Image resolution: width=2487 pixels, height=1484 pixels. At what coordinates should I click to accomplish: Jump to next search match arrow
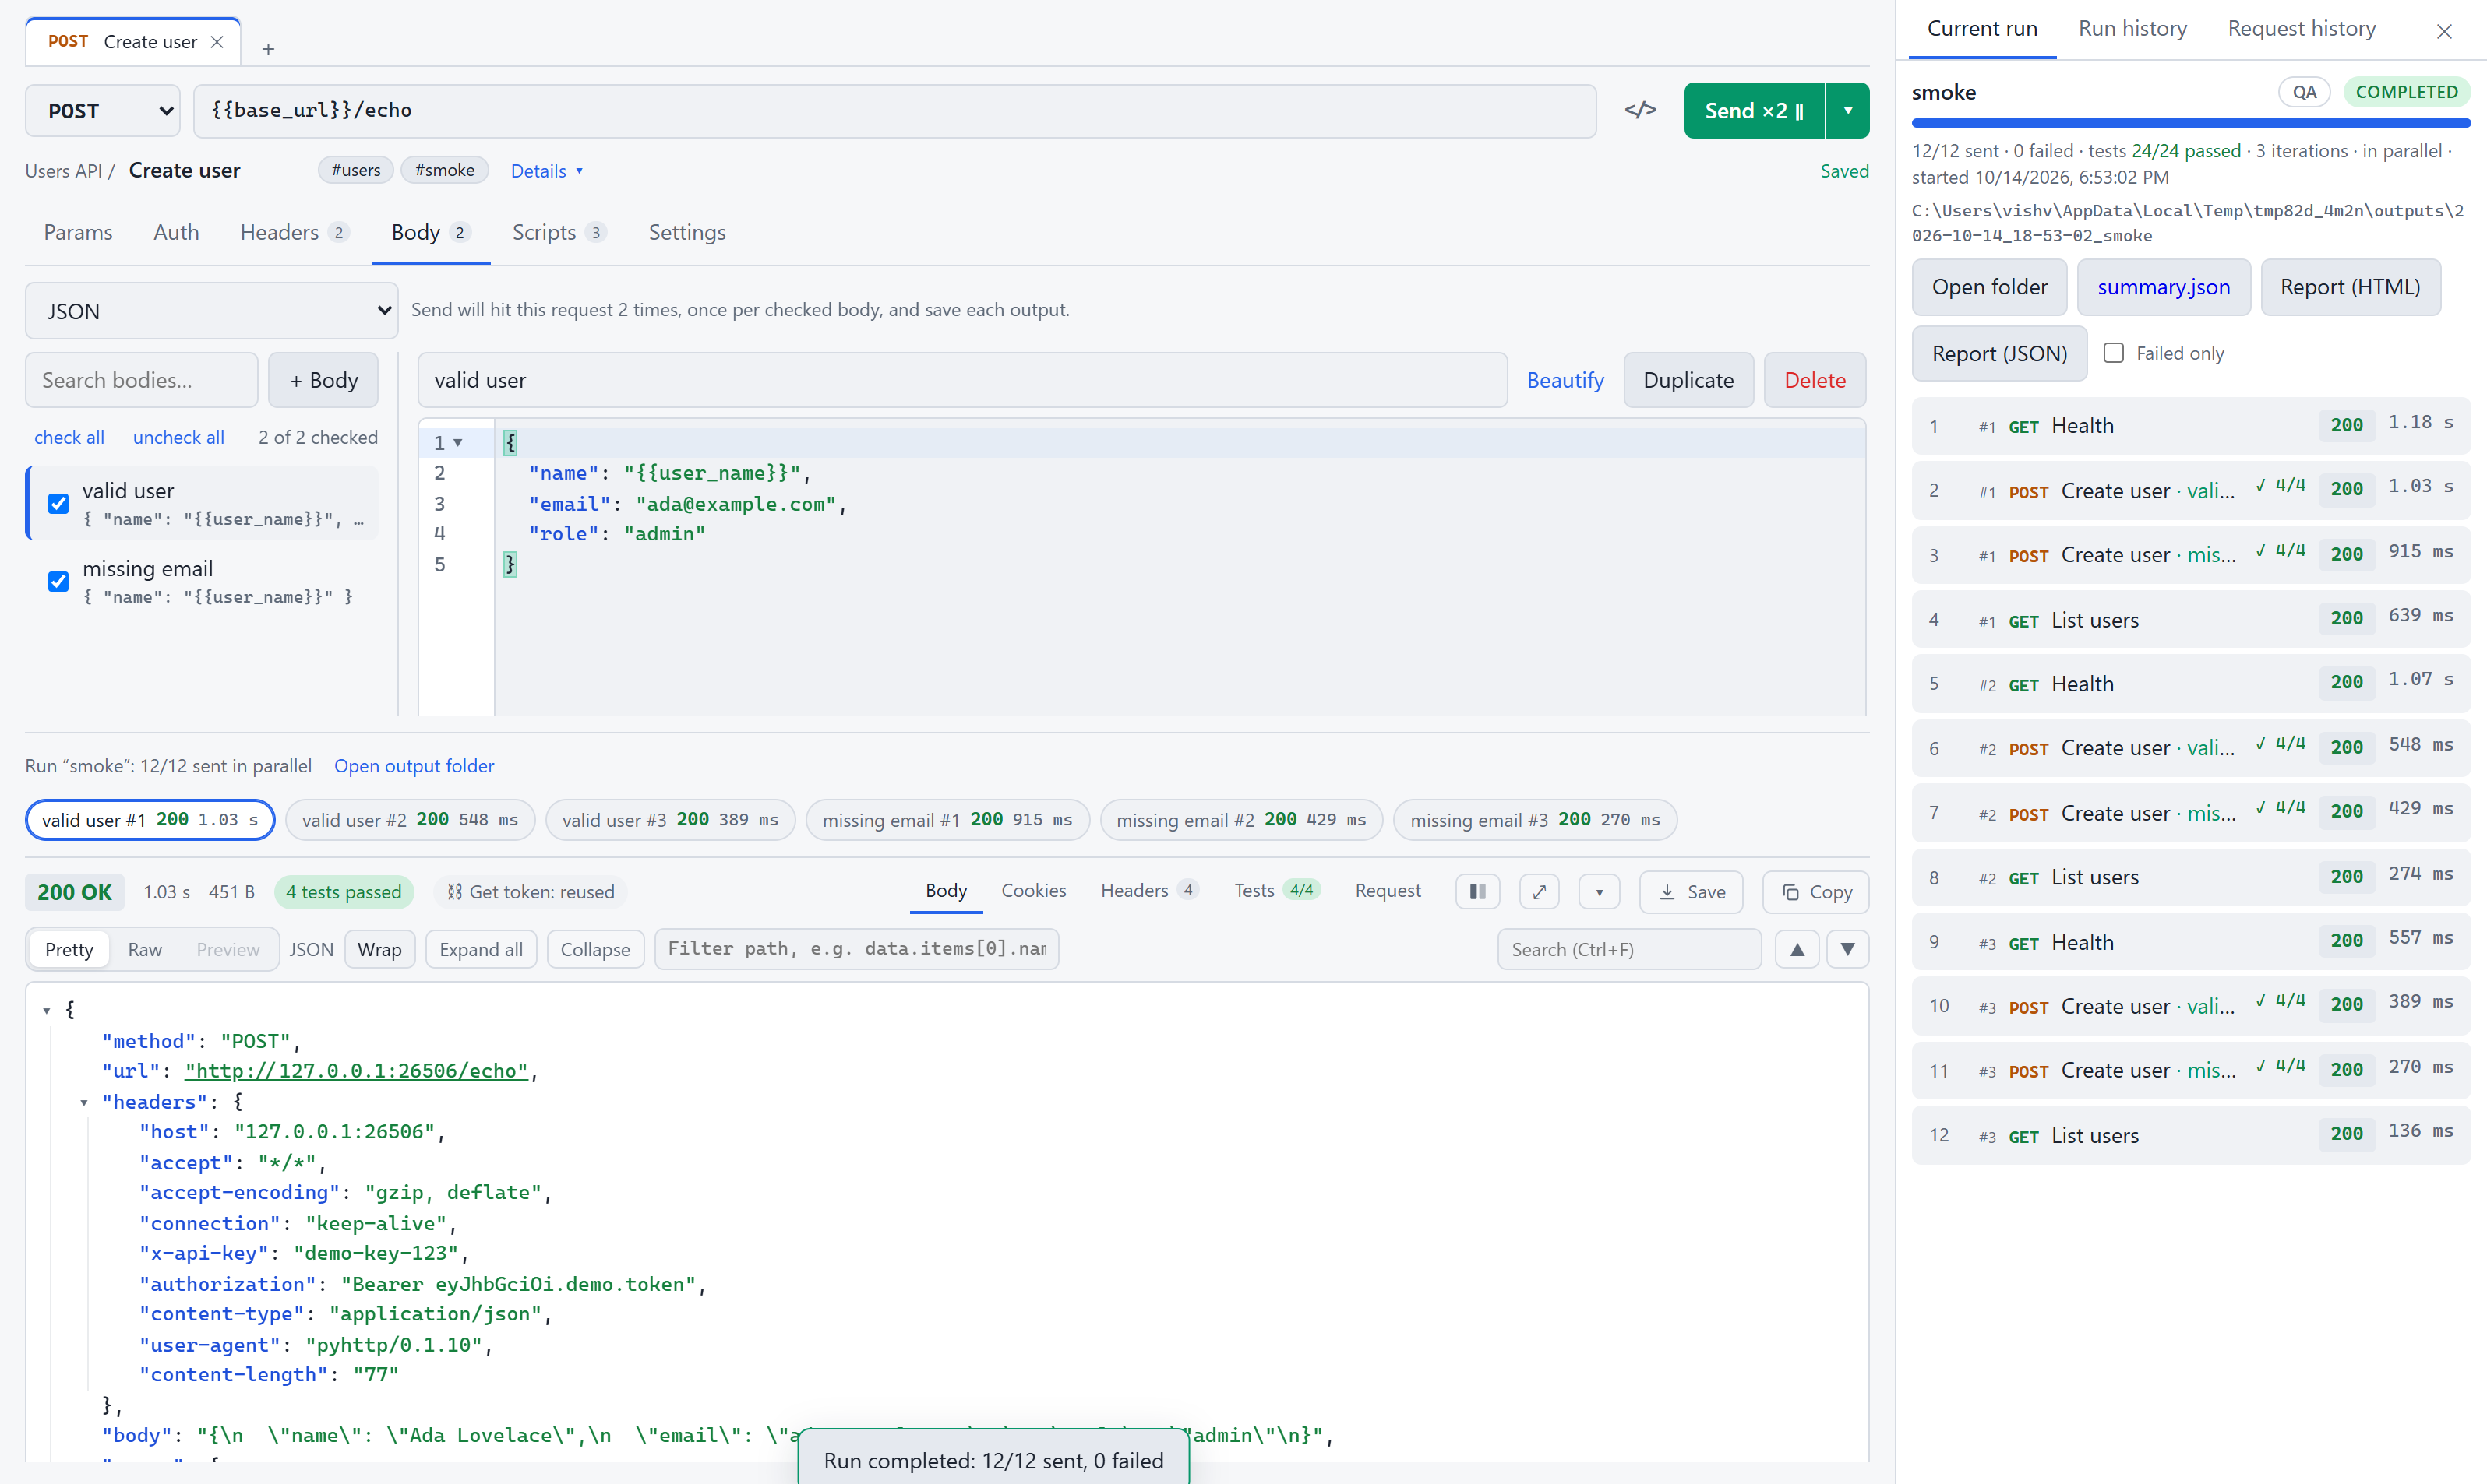(x=1848, y=949)
